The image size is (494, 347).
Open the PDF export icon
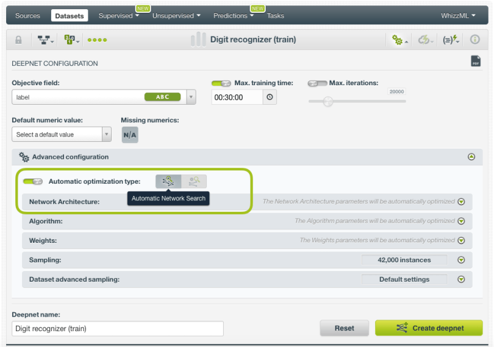pyautogui.click(x=475, y=61)
